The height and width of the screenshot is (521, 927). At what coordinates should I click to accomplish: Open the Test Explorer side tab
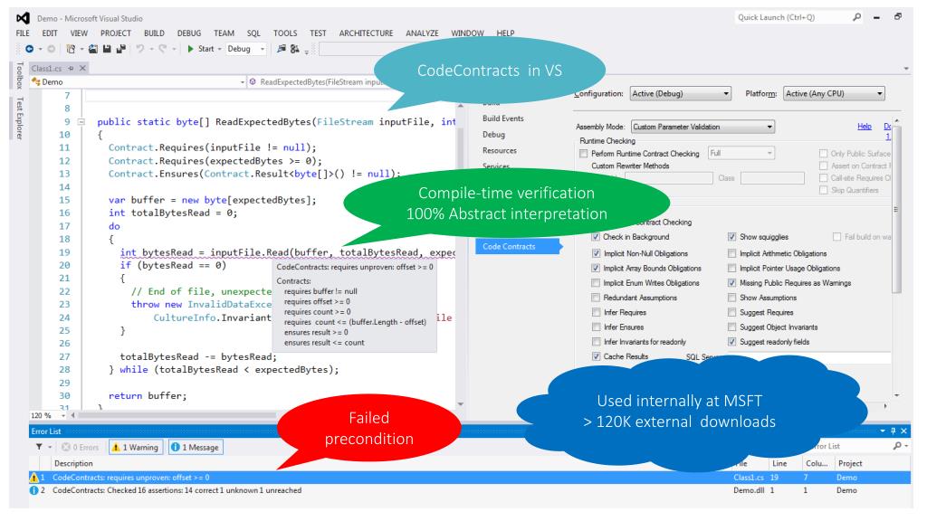20,118
